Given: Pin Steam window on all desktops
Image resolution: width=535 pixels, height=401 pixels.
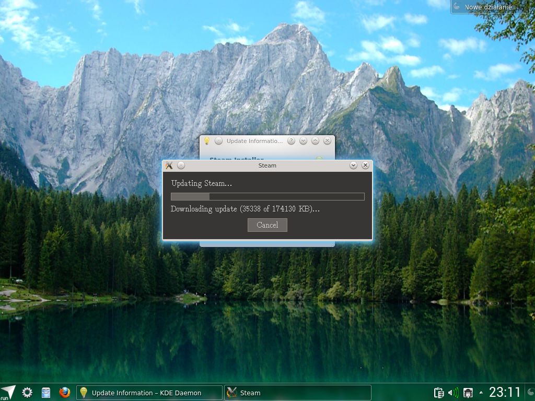Looking at the screenshot, I should [x=181, y=166].
